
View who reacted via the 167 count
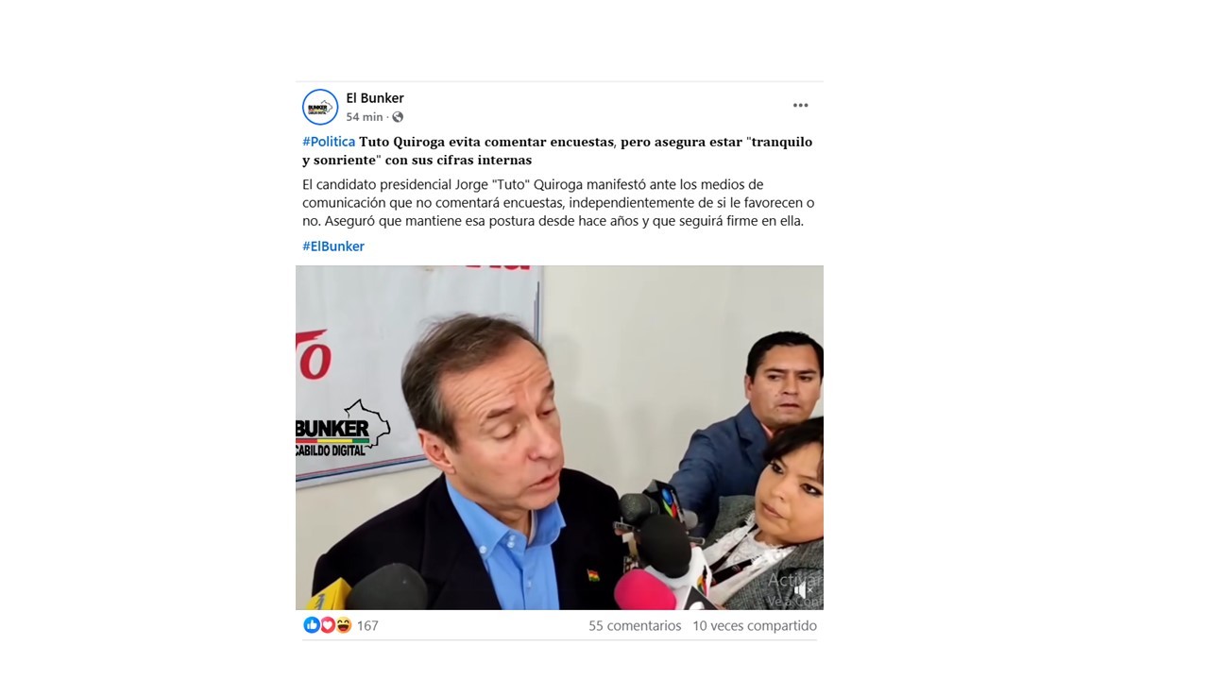pos(367,625)
